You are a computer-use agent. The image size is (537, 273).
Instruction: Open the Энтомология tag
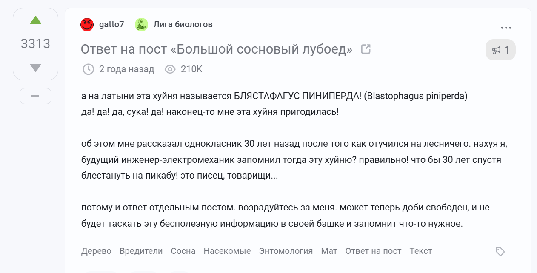pyautogui.click(x=286, y=251)
